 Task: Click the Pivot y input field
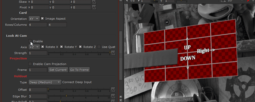[x=61, y=7]
